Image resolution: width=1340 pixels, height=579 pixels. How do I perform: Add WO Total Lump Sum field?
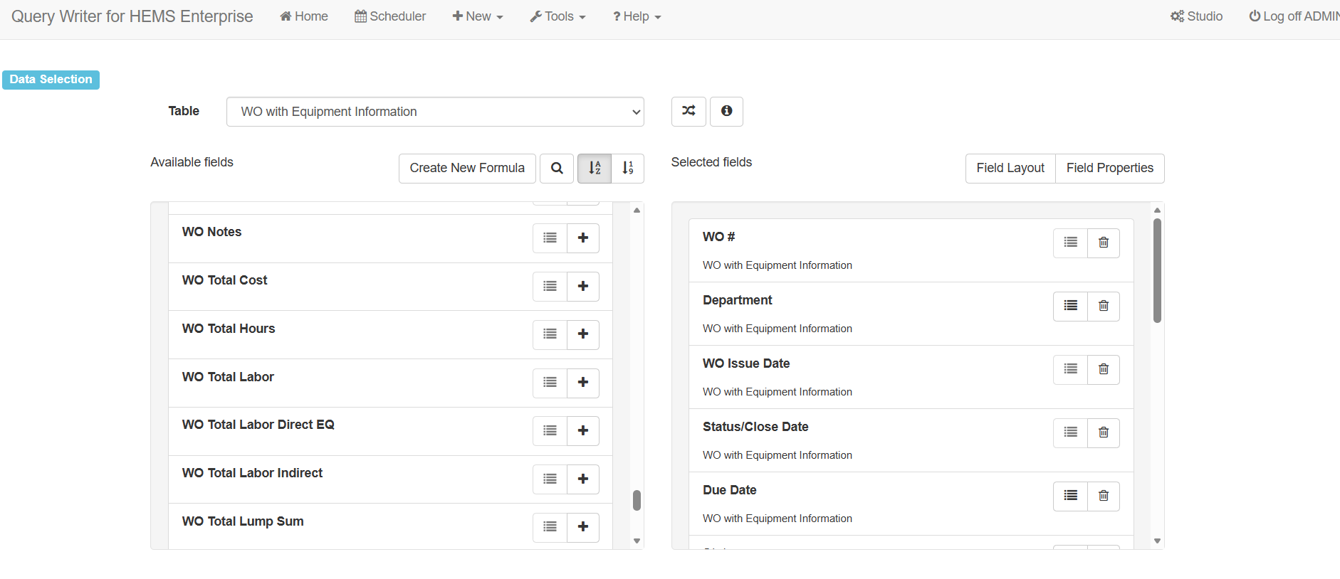pos(583,527)
